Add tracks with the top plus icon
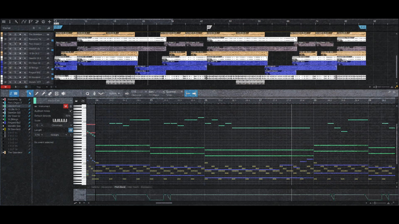 pyautogui.click(x=49, y=22)
